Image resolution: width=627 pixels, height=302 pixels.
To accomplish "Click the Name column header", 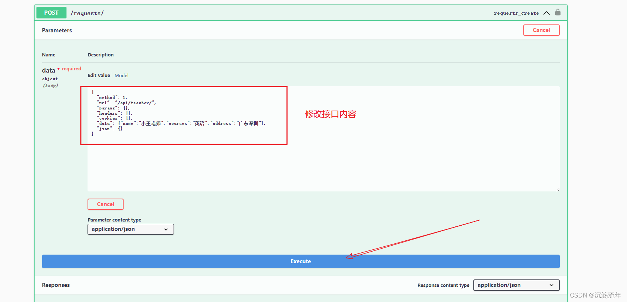I will point(49,55).
